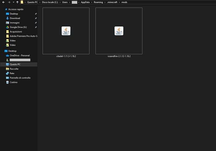Navigate to .minecraft in breadcrumb path
The image size is (216, 151).
[112, 2]
